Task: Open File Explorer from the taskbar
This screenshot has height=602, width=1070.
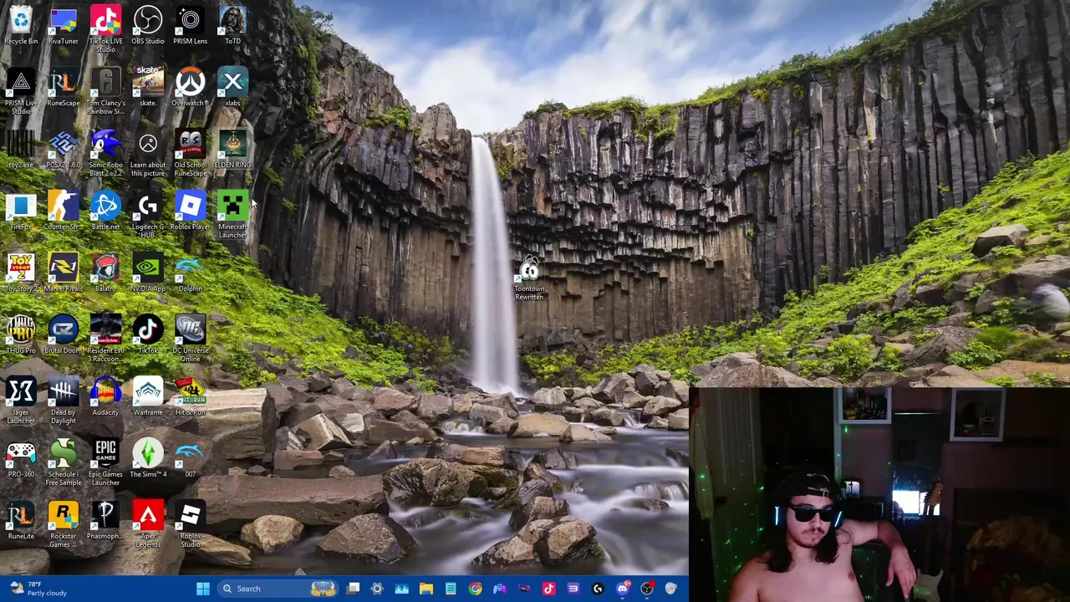Action: (426, 589)
